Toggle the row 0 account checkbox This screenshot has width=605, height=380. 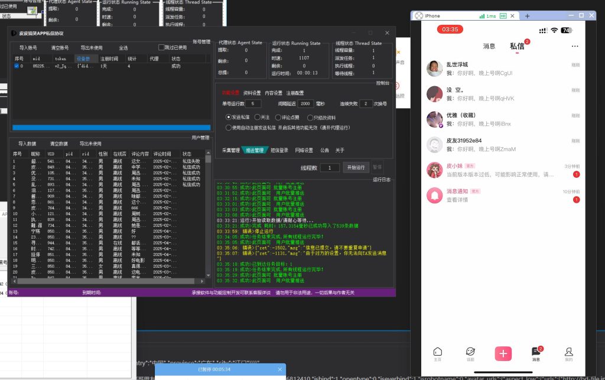pyautogui.click(x=17, y=66)
